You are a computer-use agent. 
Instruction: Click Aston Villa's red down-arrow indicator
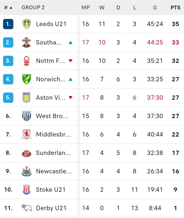point(71,98)
